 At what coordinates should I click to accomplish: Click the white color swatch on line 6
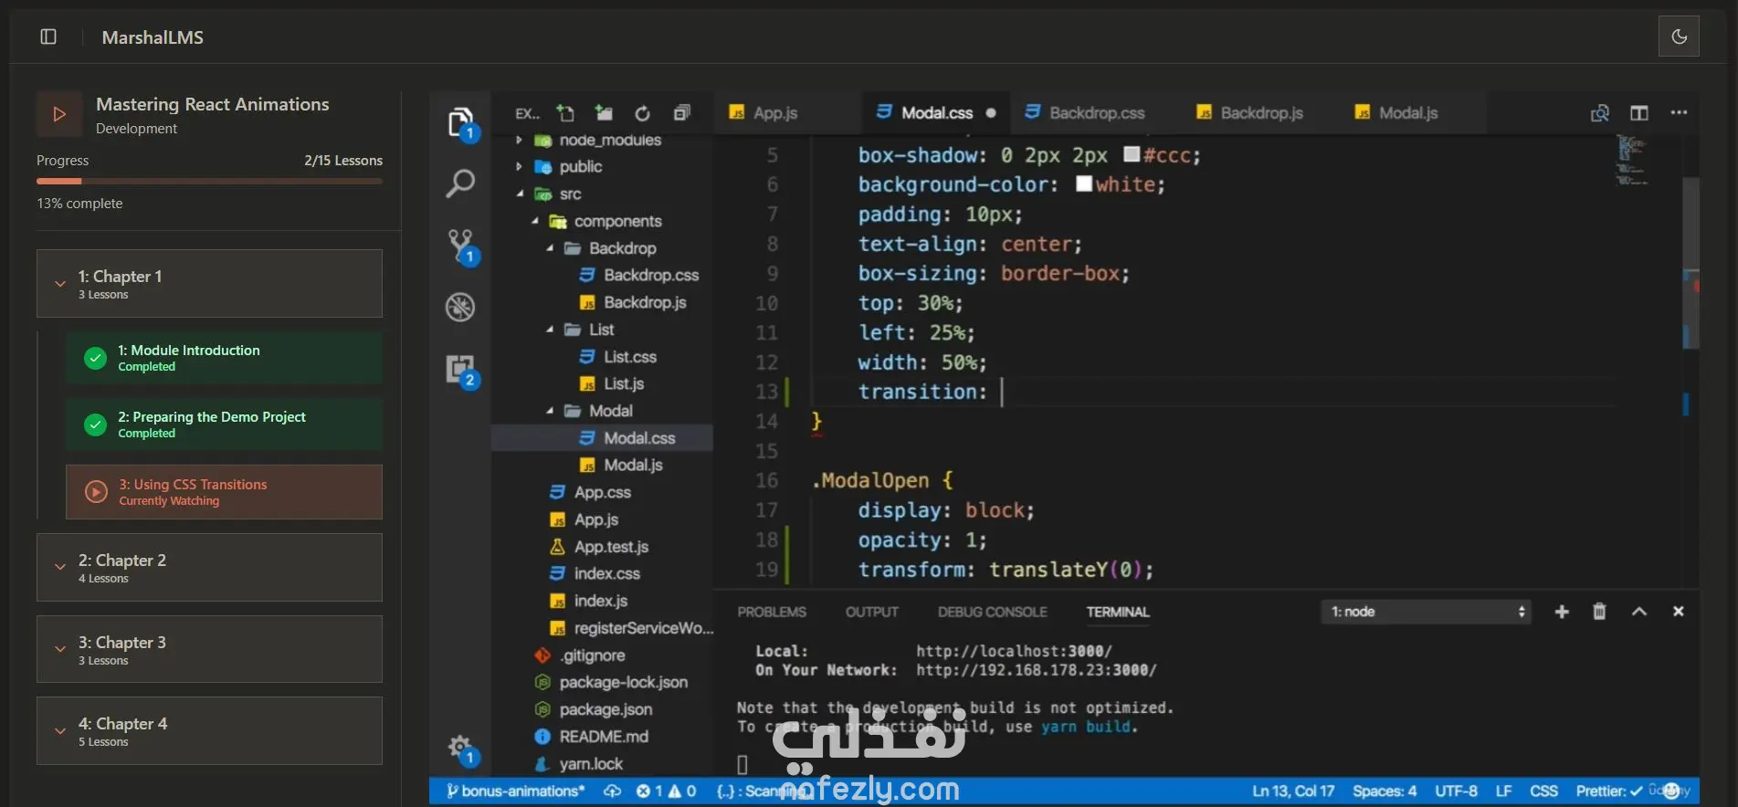pos(1084,183)
